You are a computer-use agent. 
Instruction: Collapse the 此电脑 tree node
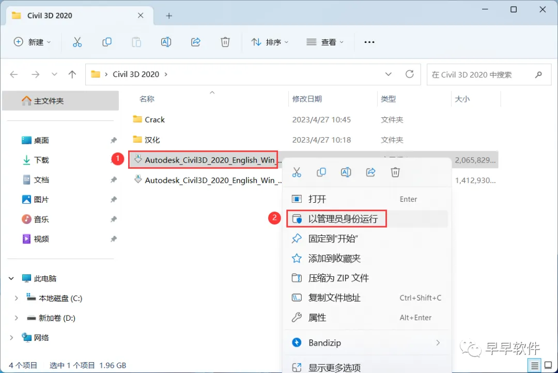coord(11,279)
